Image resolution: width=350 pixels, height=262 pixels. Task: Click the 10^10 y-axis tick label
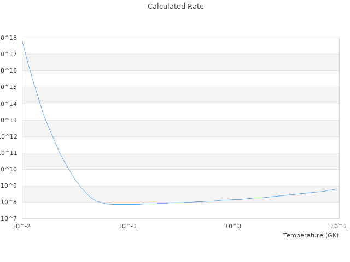pos(9,169)
